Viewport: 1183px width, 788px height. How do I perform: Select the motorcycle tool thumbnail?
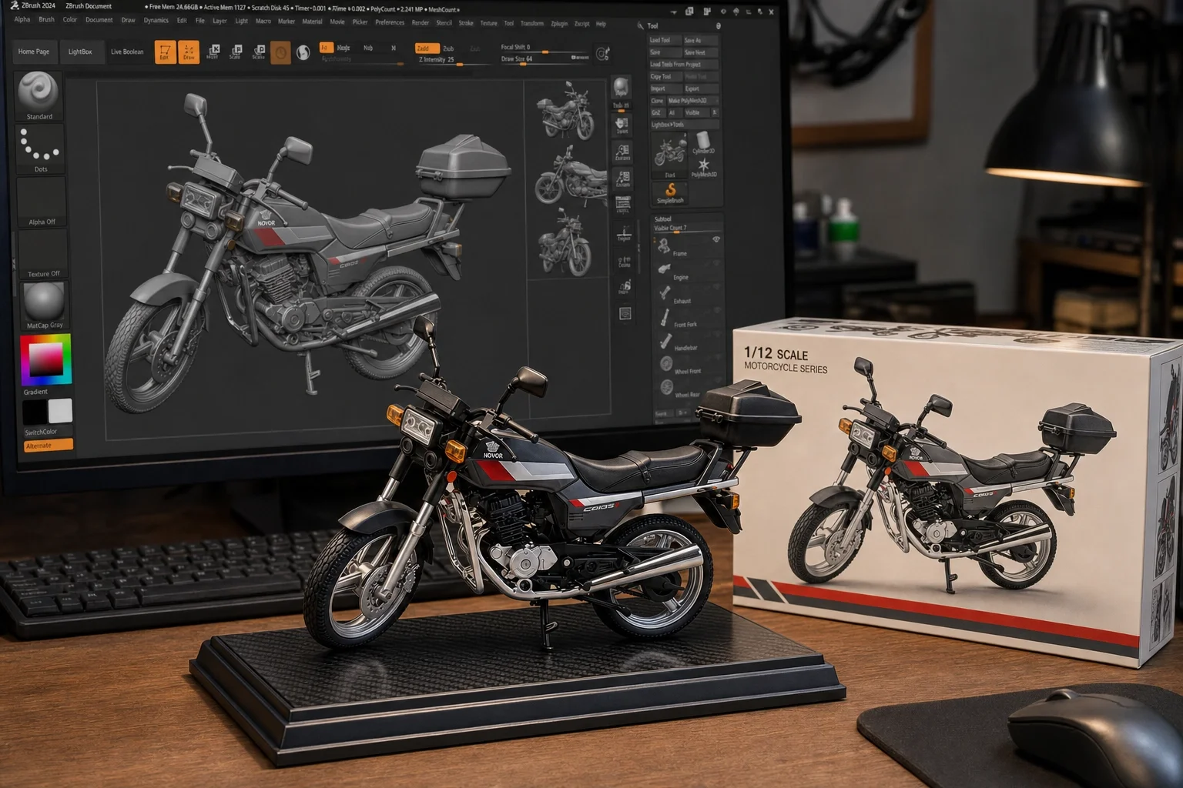670,156
